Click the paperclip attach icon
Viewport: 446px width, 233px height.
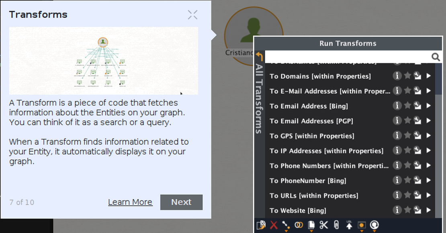[336, 225]
